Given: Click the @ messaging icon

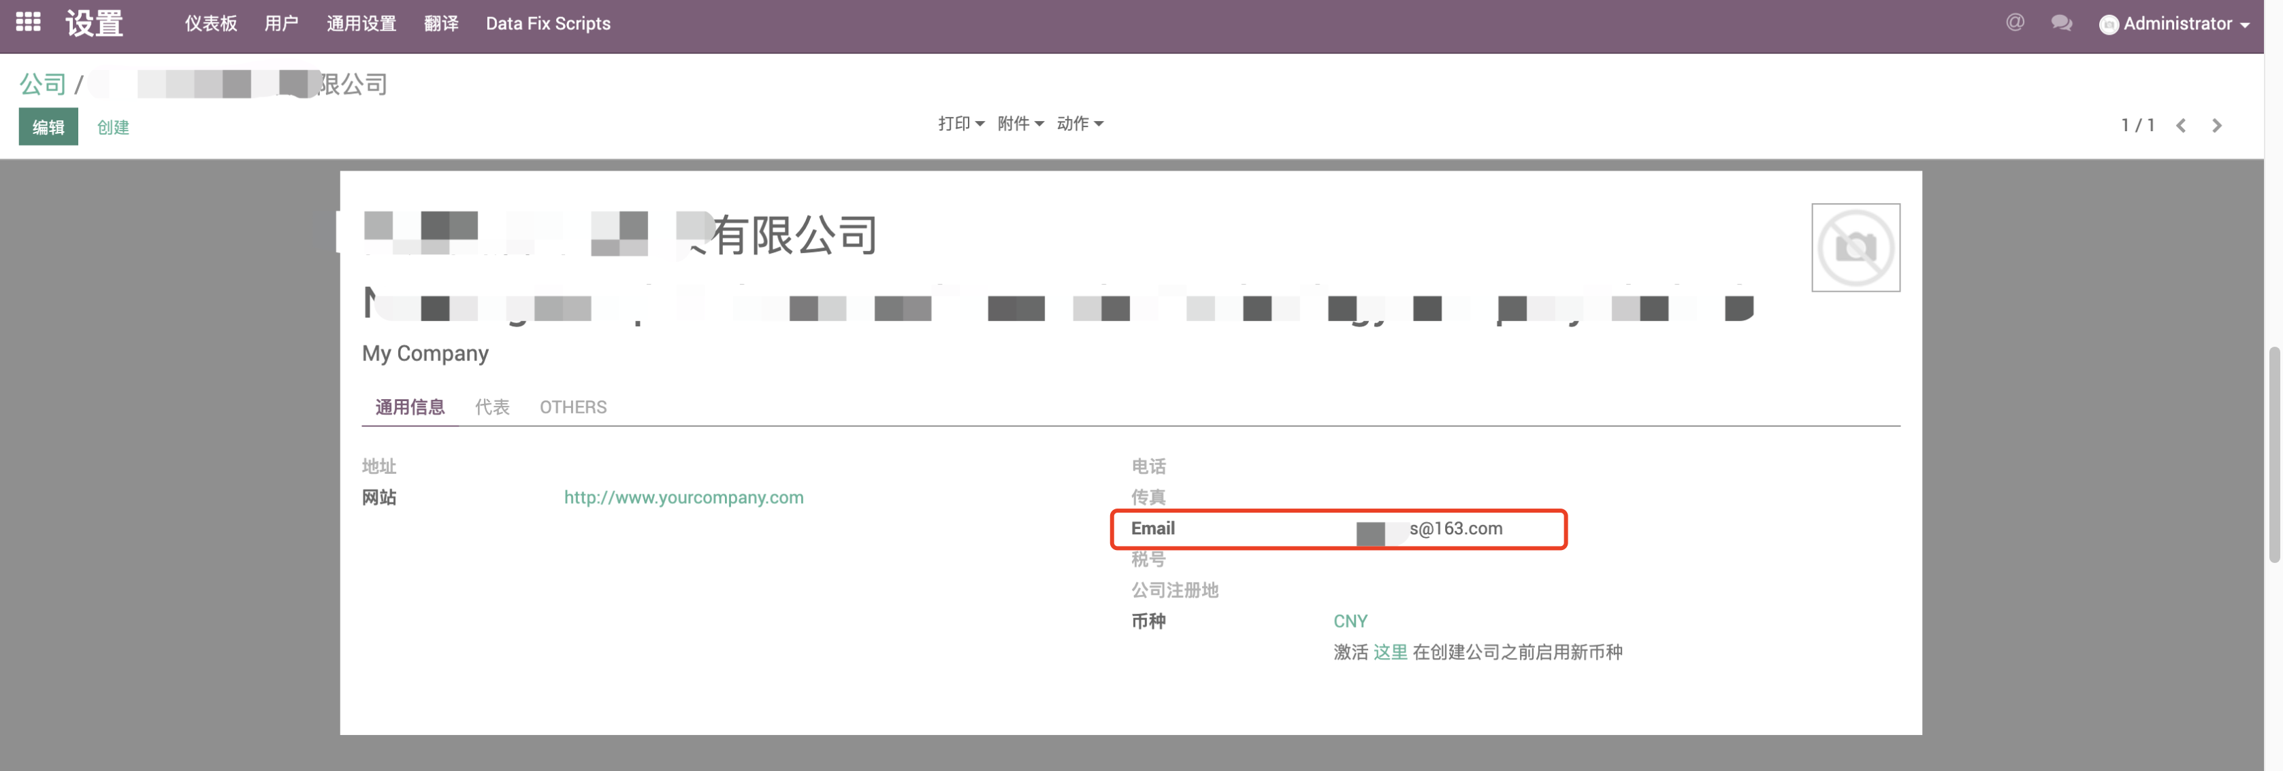Looking at the screenshot, I should click(x=2014, y=23).
